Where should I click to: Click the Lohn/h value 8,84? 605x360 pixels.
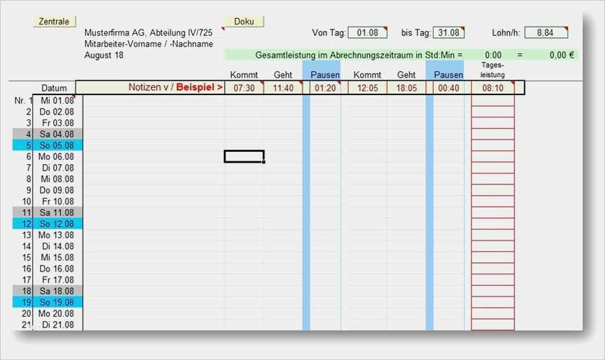point(546,32)
